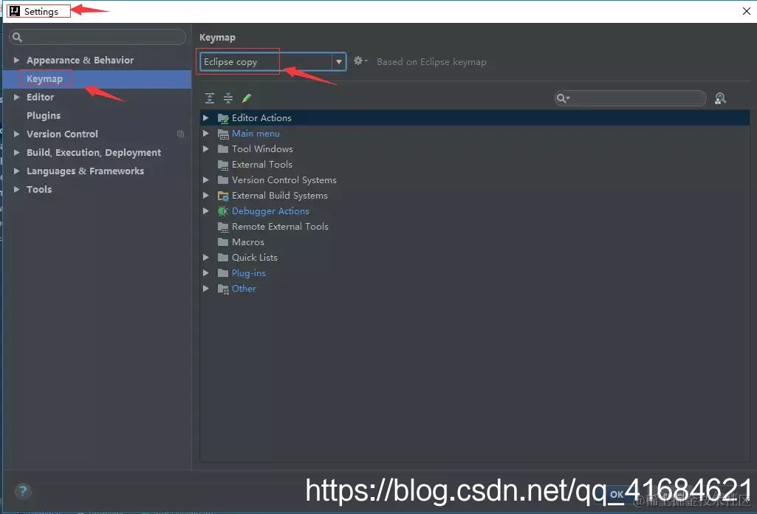Screen dimensions: 757x514
Task: Click the External Tools folder icon
Action: click(223, 165)
